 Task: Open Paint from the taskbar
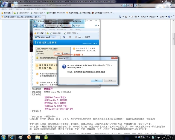(x=21, y=137)
